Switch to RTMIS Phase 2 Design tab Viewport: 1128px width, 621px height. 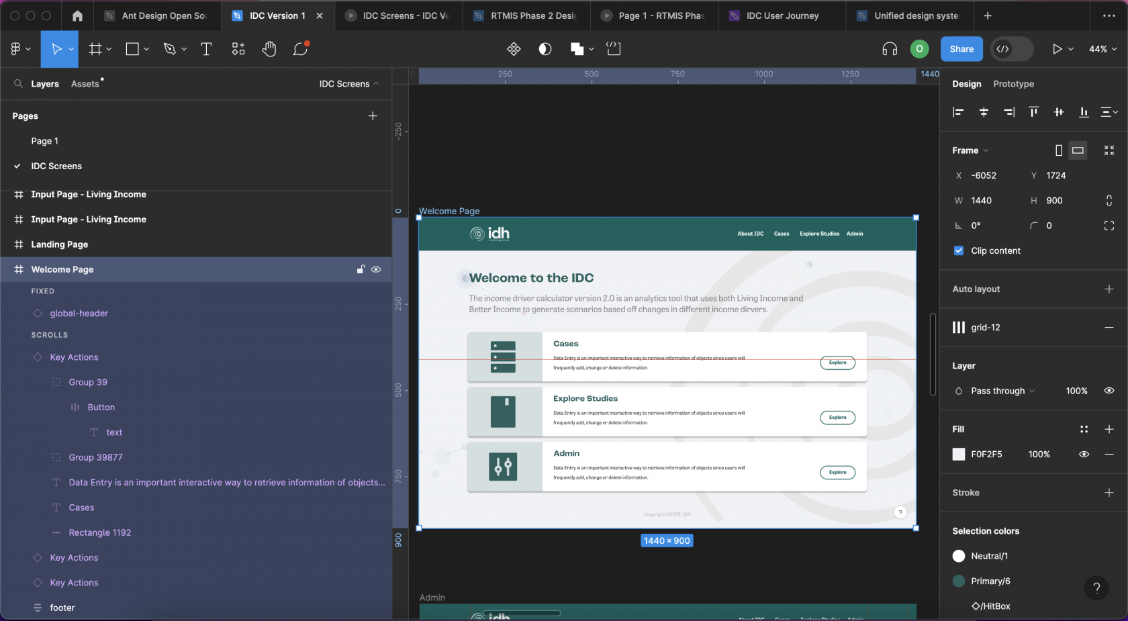(x=526, y=15)
